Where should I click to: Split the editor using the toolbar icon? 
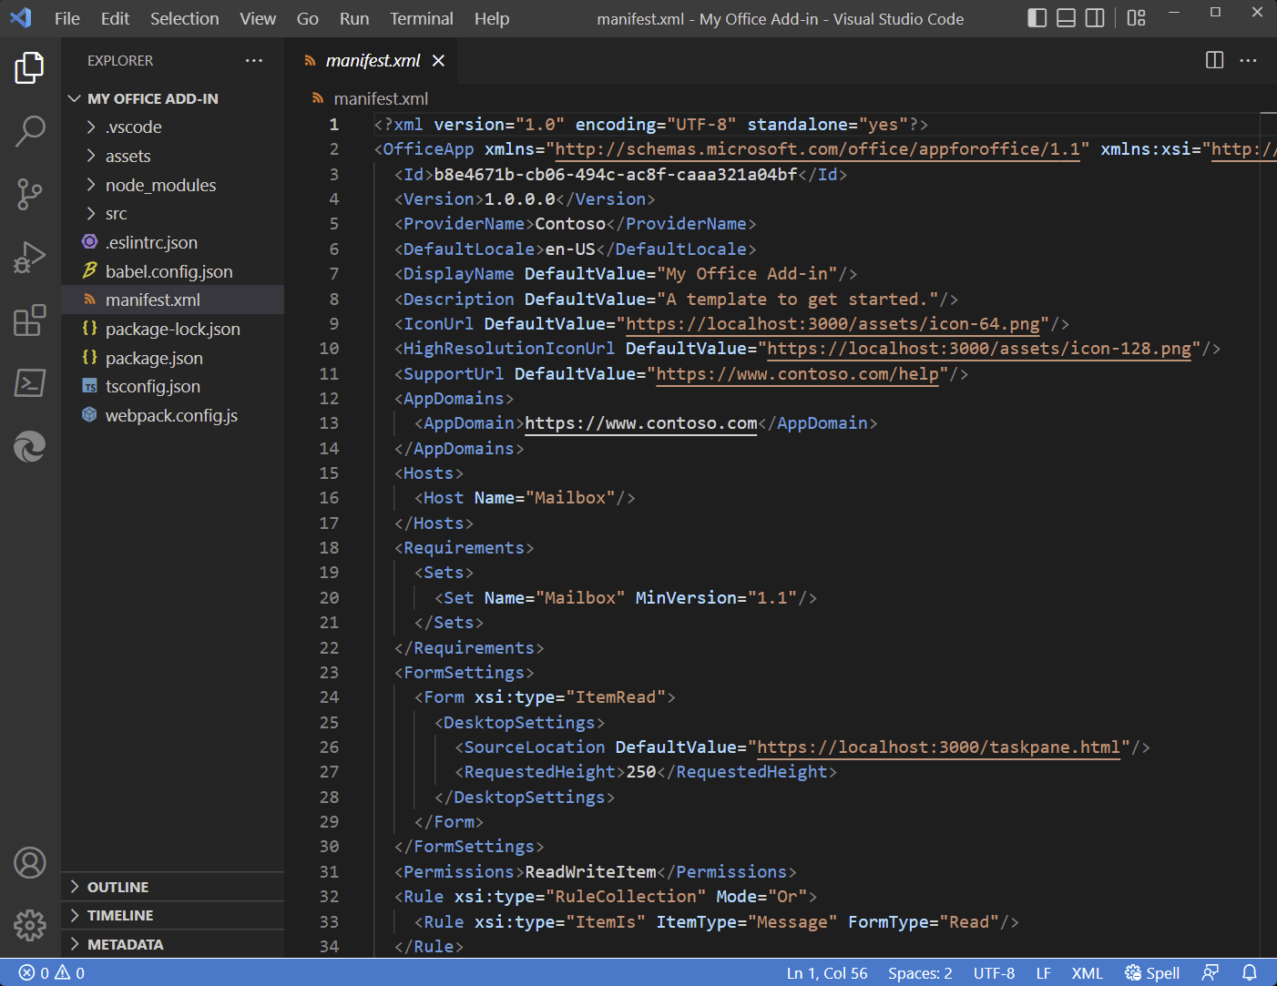[x=1213, y=60]
